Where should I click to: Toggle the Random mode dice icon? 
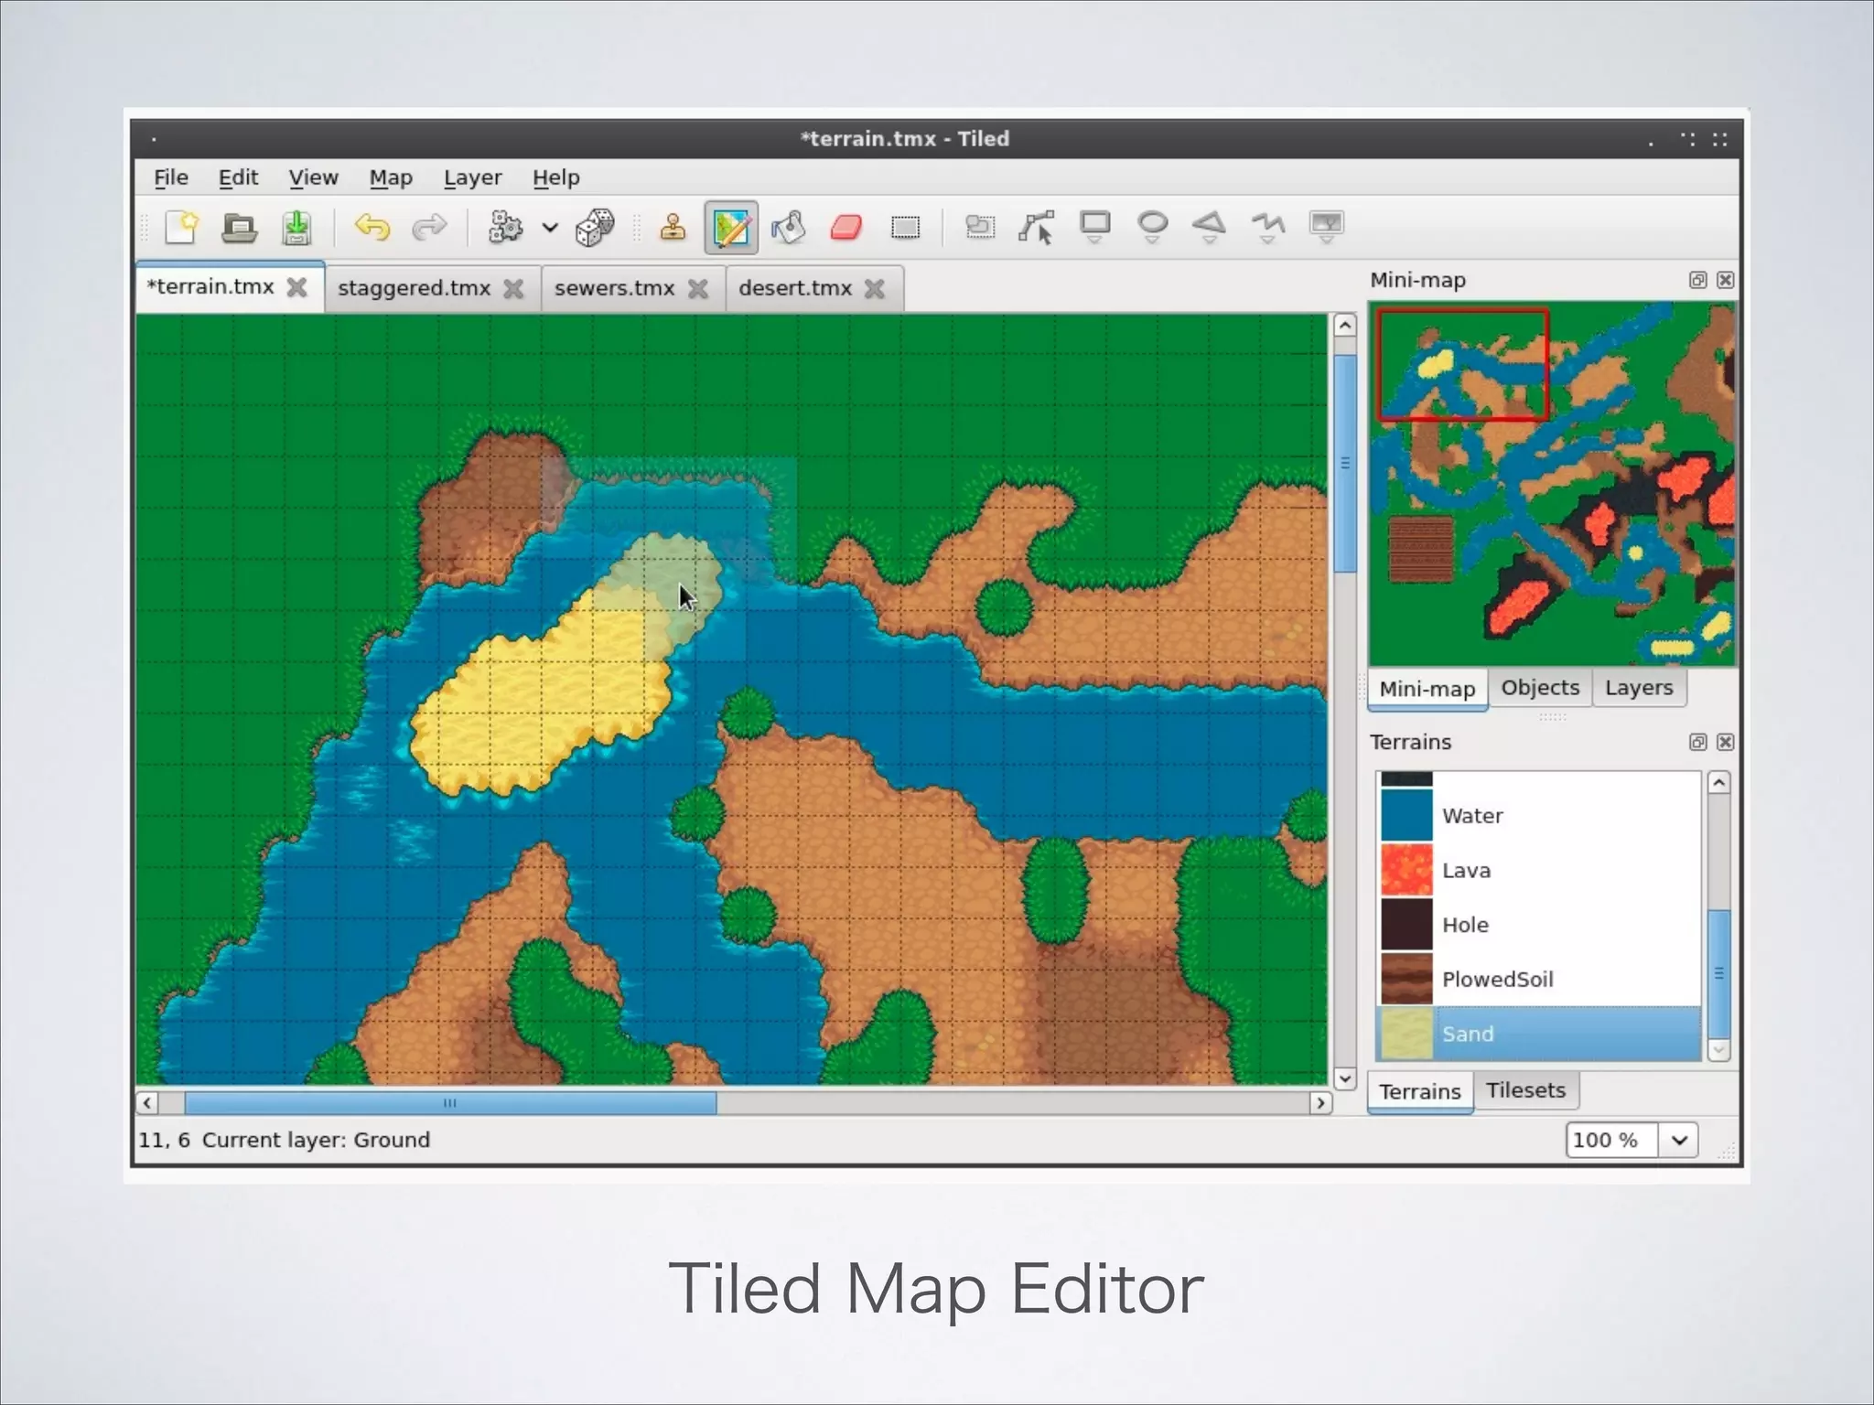595,227
